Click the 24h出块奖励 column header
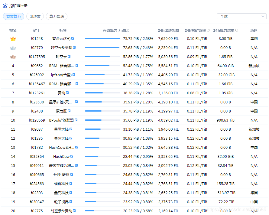269x215 pixels. pos(168,30)
